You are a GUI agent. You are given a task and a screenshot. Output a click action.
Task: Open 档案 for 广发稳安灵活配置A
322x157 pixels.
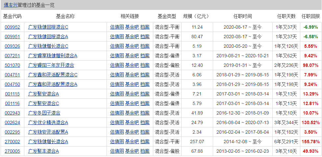[145, 132]
